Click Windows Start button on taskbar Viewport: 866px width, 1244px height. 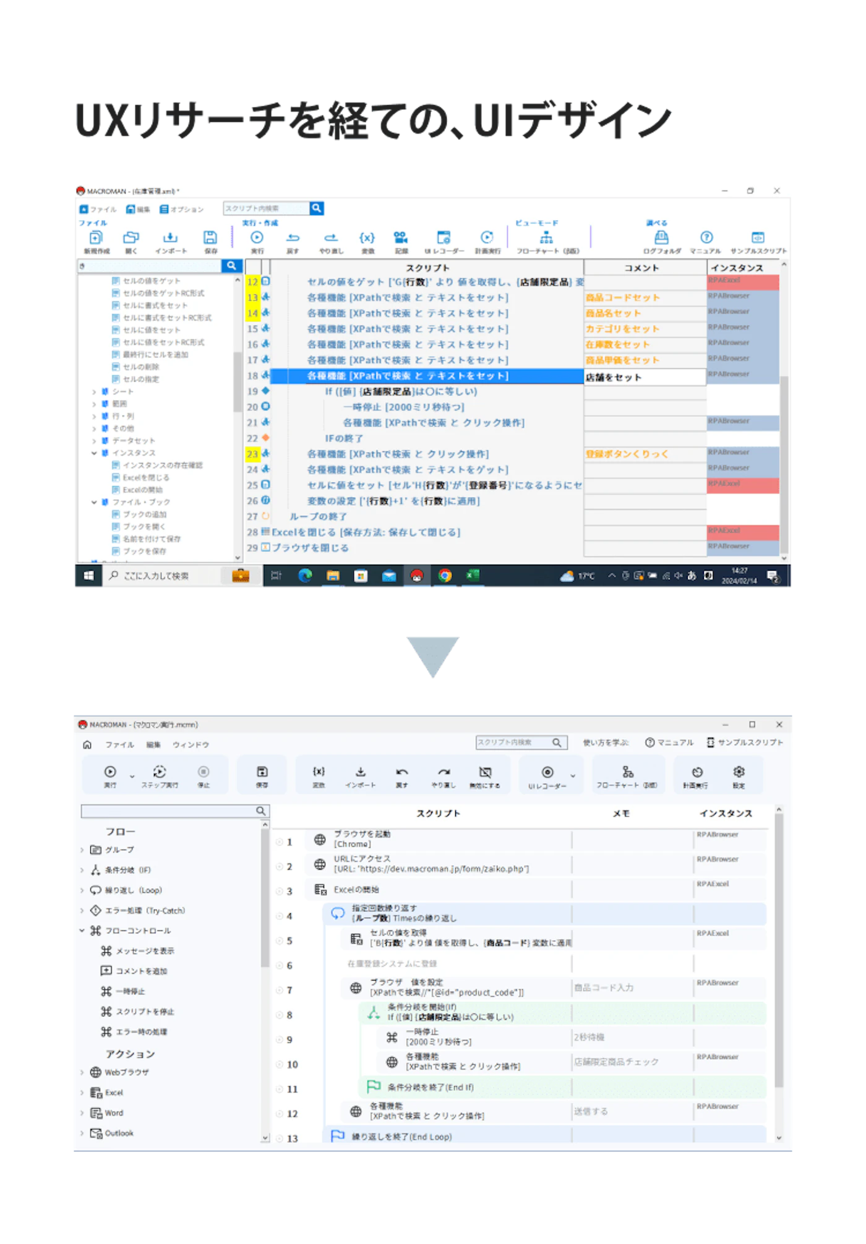[88, 576]
